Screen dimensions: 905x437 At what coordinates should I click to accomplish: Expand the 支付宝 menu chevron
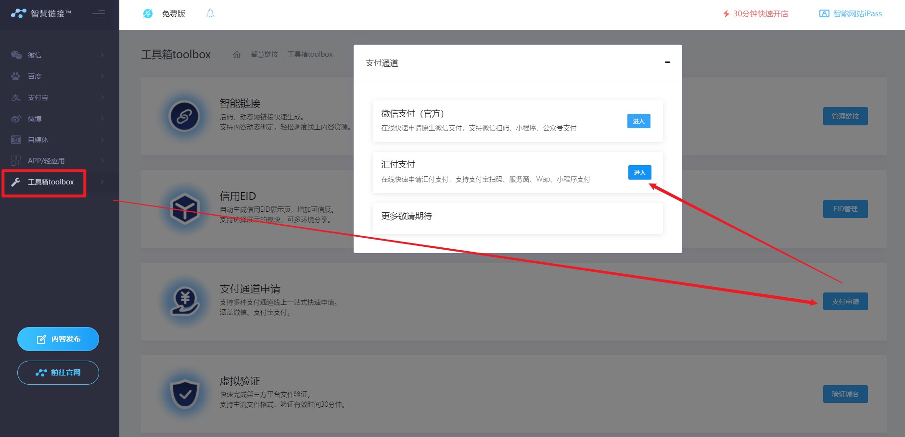pos(102,97)
